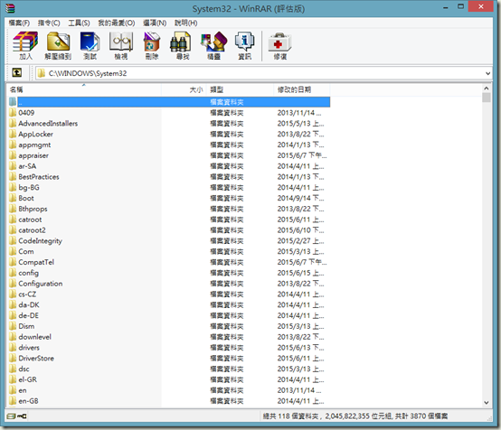Select the en folder name
Screen dimensions: 501x430
tap(23, 390)
